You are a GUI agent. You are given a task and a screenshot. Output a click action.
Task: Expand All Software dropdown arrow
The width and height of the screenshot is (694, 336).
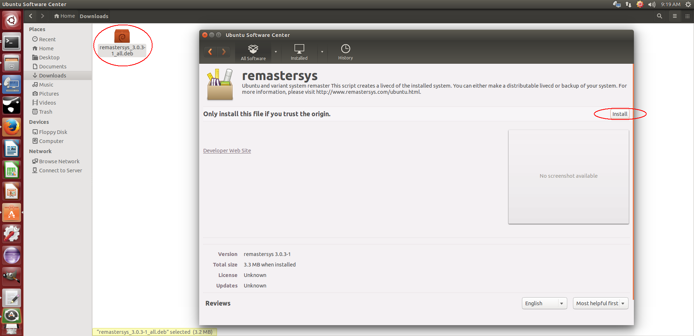(x=276, y=52)
